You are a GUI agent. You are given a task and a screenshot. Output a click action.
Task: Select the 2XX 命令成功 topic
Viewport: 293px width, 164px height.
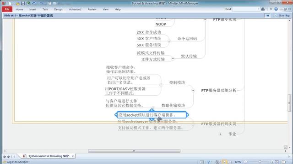tap(149, 32)
